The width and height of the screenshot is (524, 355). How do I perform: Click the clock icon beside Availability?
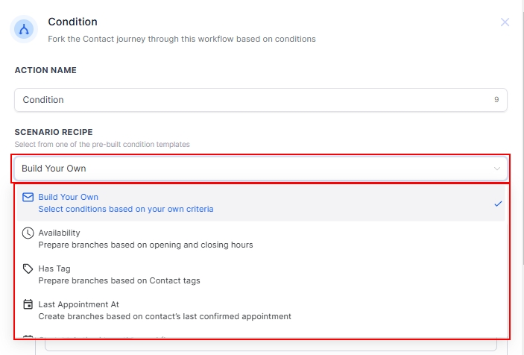[28, 233]
